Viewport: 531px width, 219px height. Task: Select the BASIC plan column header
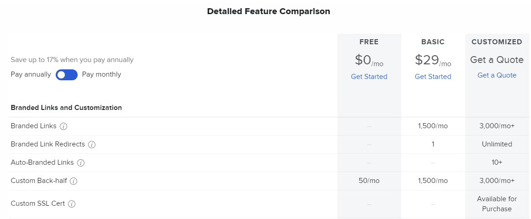pos(433,42)
